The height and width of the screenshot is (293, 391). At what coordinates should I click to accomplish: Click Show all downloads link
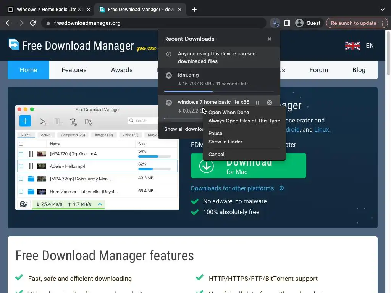pyautogui.click(x=183, y=129)
